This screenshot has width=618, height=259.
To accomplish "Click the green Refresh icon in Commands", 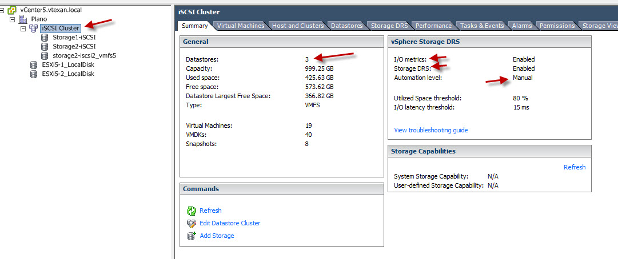I will (192, 211).
